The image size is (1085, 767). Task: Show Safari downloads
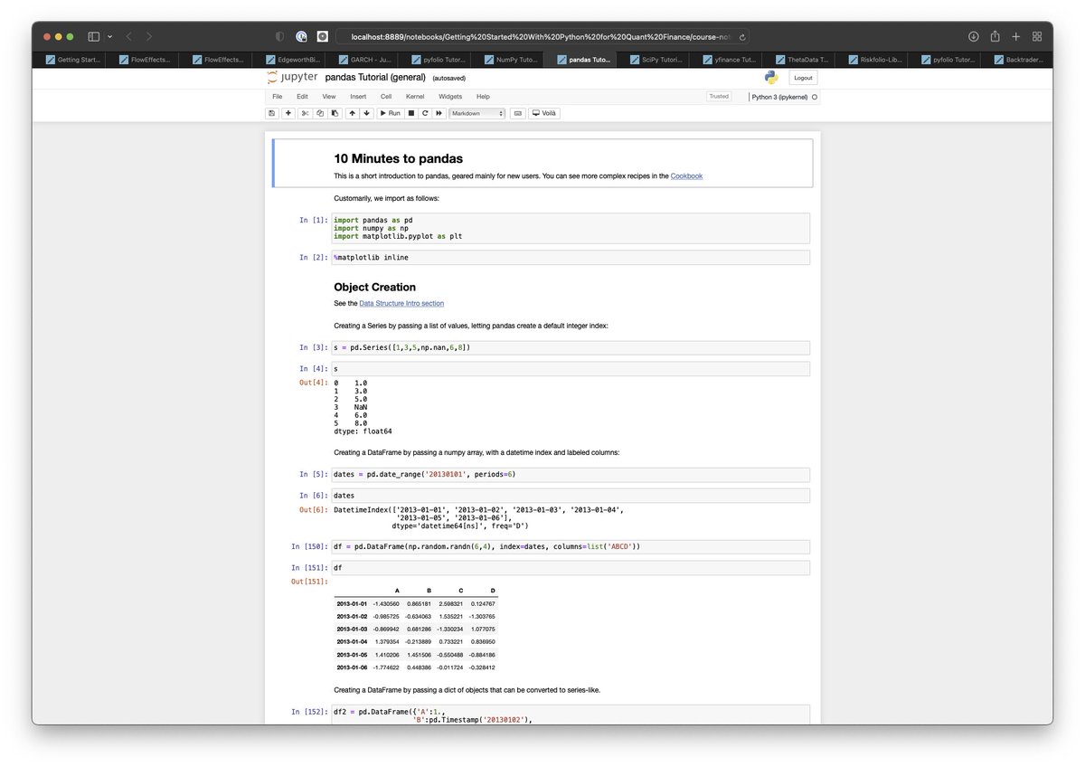click(974, 36)
